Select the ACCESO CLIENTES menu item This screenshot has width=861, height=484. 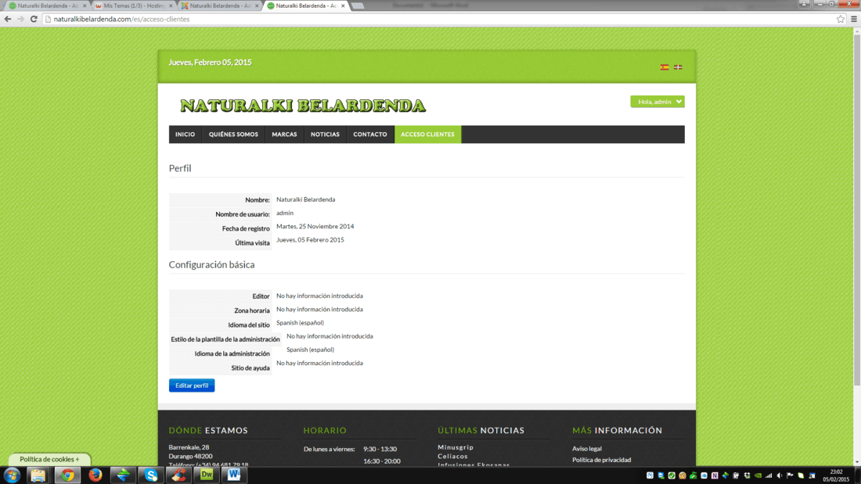coord(427,134)
